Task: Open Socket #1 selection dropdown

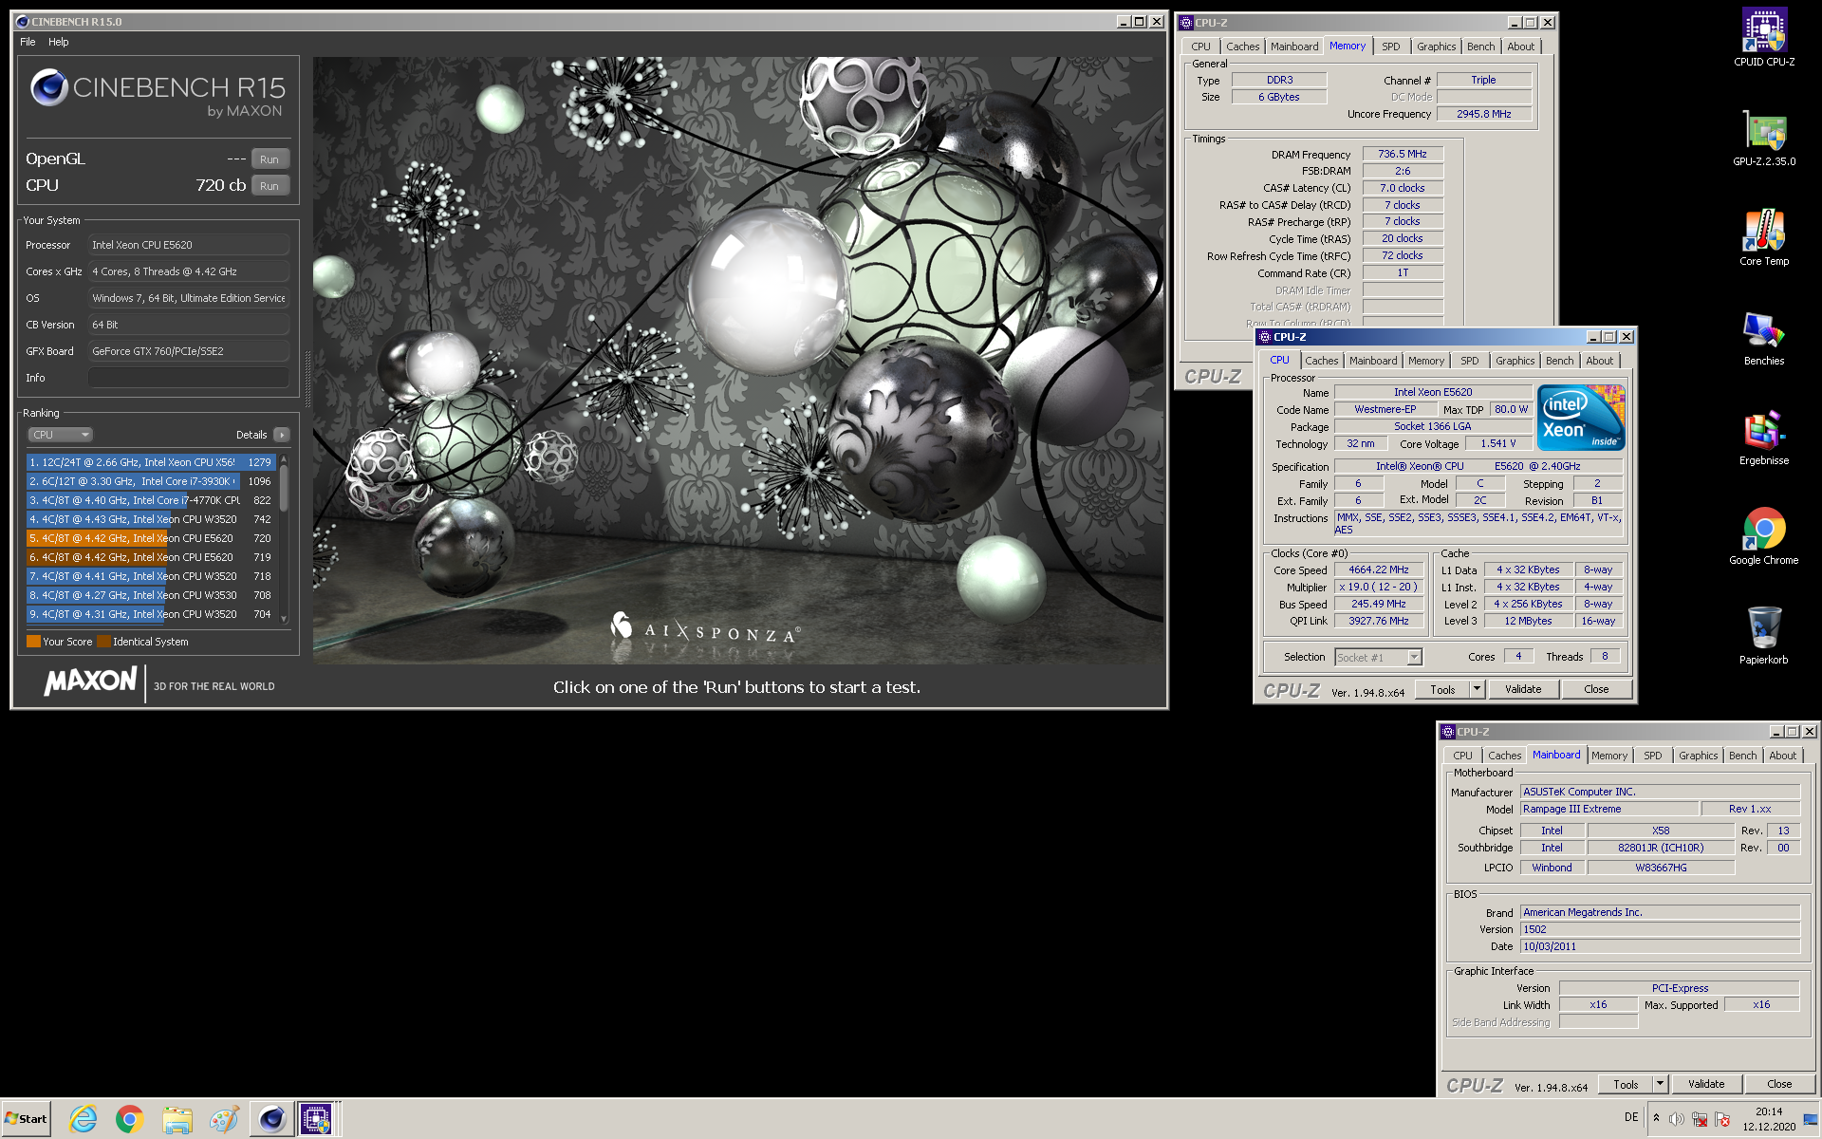Action: click(x=1378, y=657)
